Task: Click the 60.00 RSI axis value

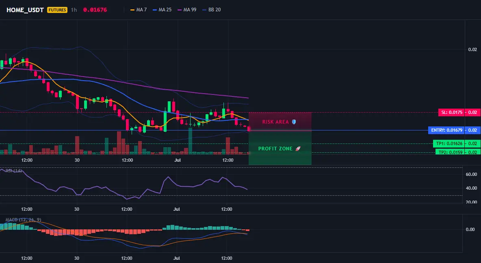Action: [x=472, y=174]
